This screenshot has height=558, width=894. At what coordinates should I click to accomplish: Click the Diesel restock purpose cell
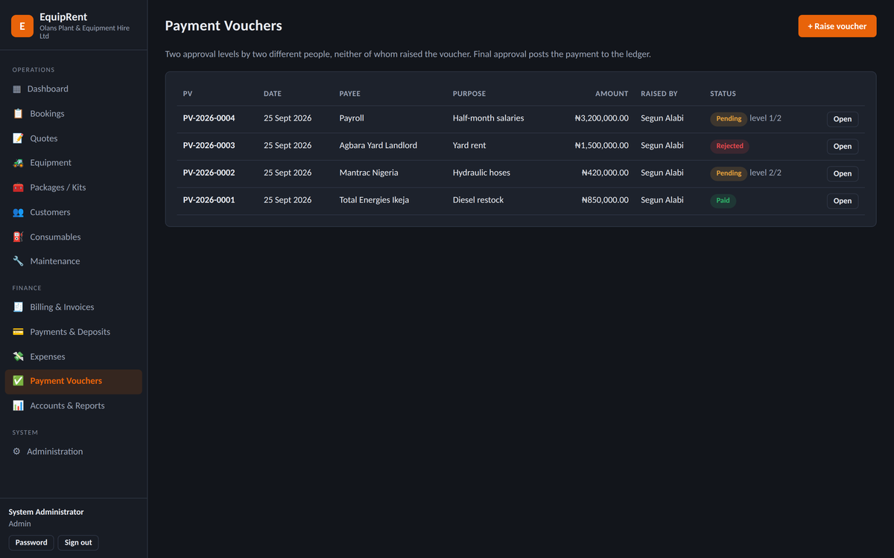point(478,200)
